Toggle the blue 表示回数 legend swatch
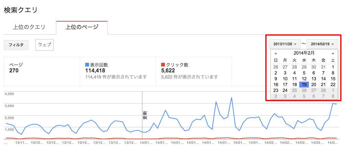 pos(87,65)
